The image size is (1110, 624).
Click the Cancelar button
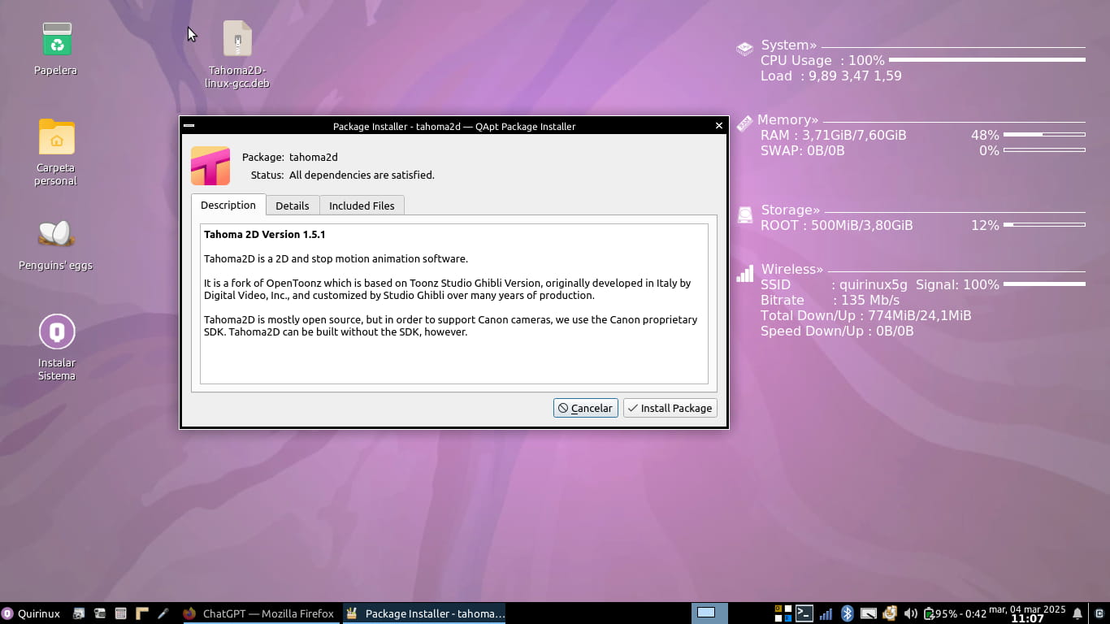tap(586, 408)
